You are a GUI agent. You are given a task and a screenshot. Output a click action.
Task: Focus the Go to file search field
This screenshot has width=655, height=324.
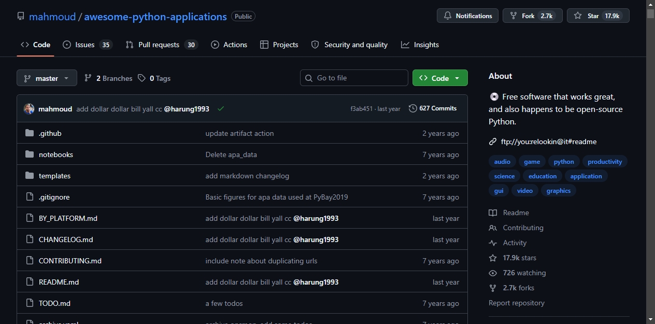pos(354,78)
